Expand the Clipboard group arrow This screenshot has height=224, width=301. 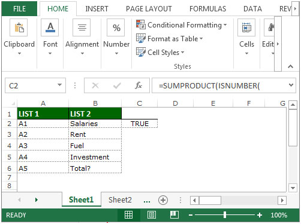click(19, 53)
